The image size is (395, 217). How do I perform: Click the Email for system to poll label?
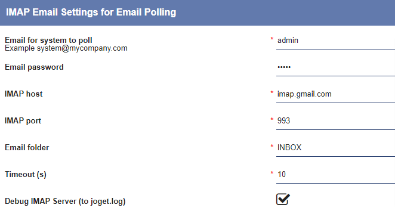point(48,41)
